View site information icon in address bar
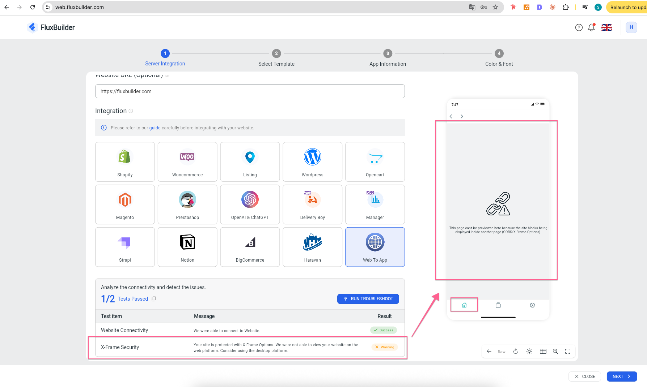The width and height of the screenshot is (647, 387). tap(48, 7)
